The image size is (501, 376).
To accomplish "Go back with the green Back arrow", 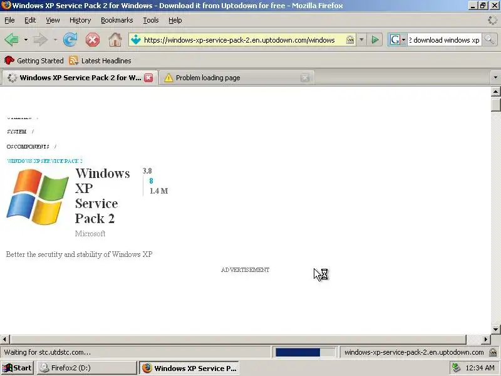I will (12, 40).
